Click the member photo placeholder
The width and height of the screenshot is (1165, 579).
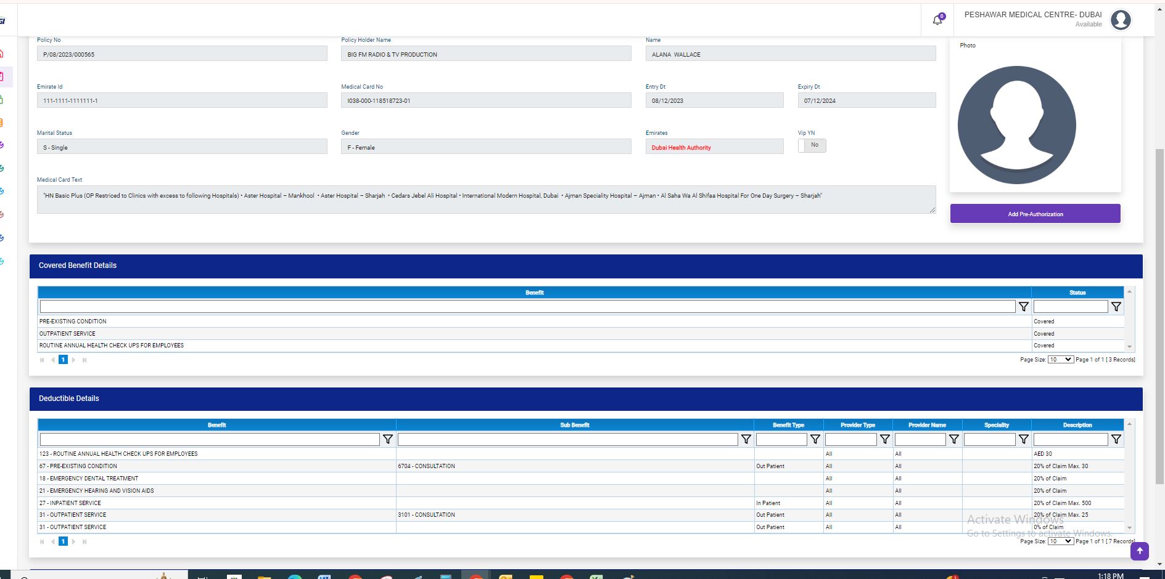pyautogui.click(x=1016, y=125)
